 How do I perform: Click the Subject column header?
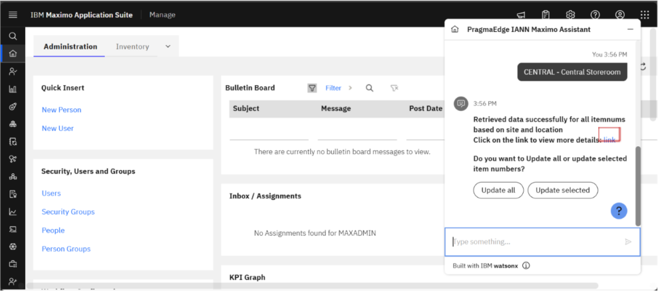[246, 108]
